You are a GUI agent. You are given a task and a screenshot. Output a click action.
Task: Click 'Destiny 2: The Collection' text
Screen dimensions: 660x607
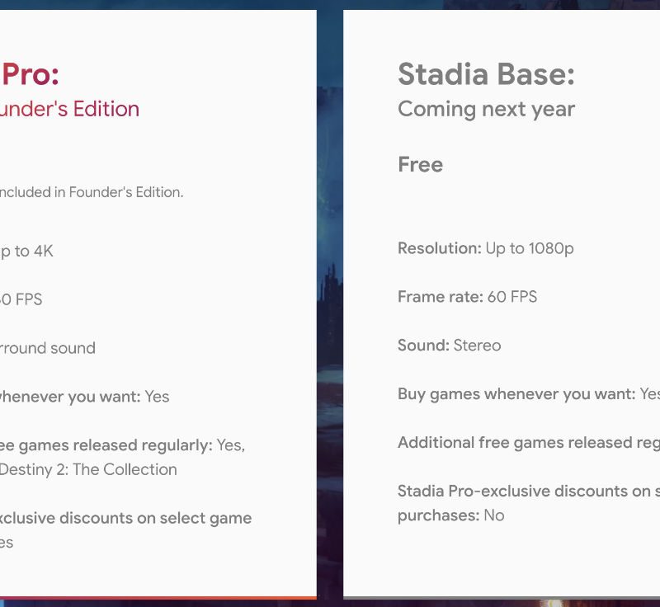click(x=88, y=469)
